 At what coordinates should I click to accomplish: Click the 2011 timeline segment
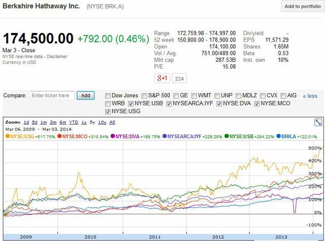pyautogui.click(x=155, y=237)
